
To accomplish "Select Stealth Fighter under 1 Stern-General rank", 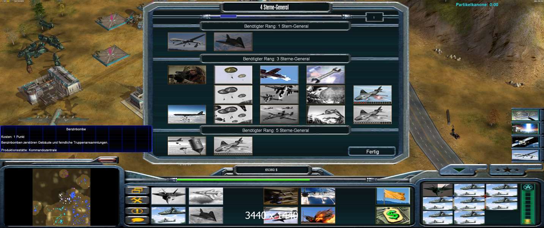I will click(x=233, y=41).
